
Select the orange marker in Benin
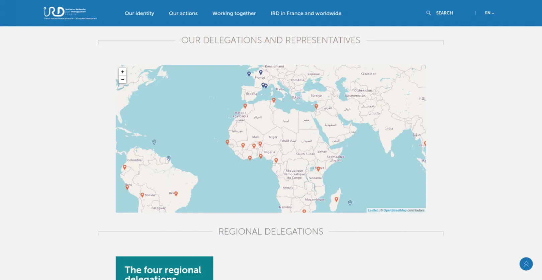[261, 156]
